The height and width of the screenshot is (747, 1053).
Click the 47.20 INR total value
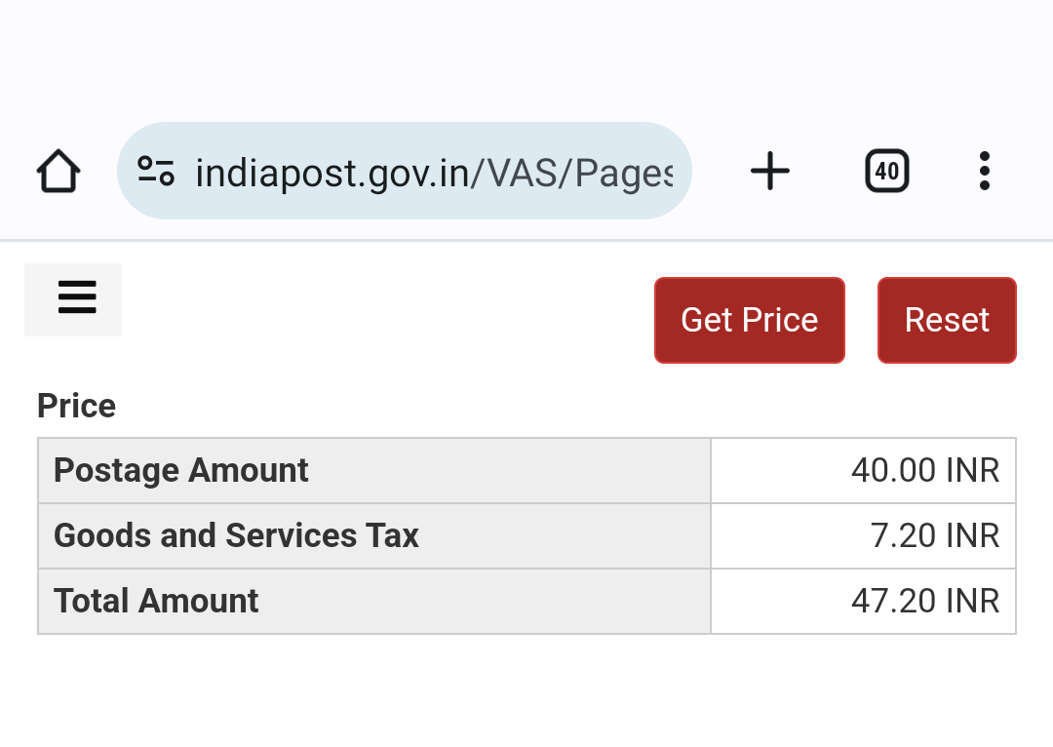coord(924,601)
